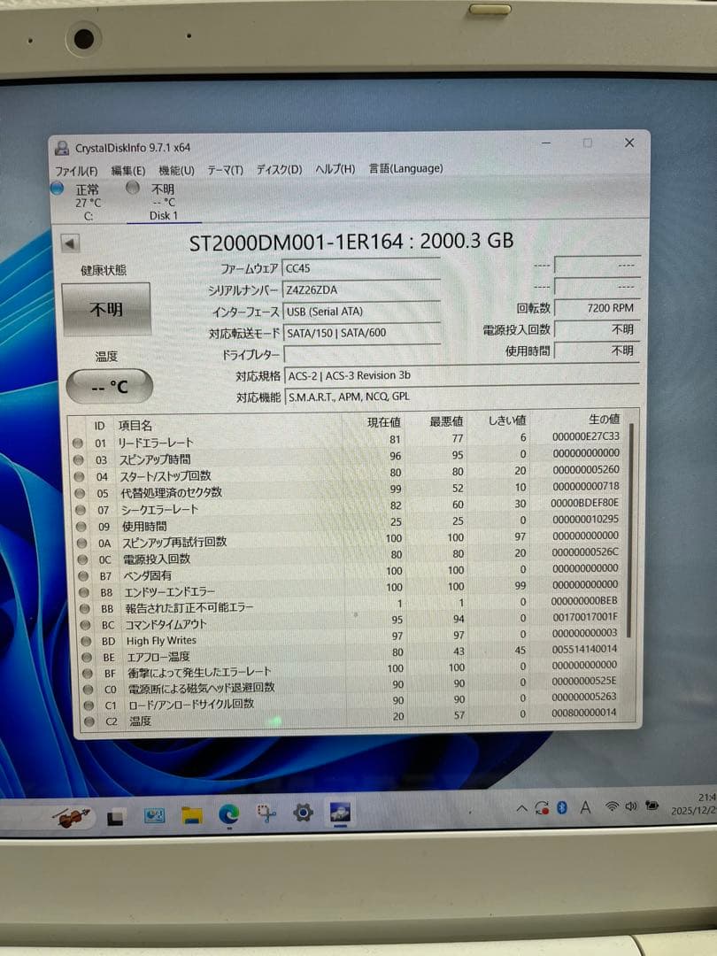
Task: Click the empty drive letter field
Action: [x=362, y=354]
